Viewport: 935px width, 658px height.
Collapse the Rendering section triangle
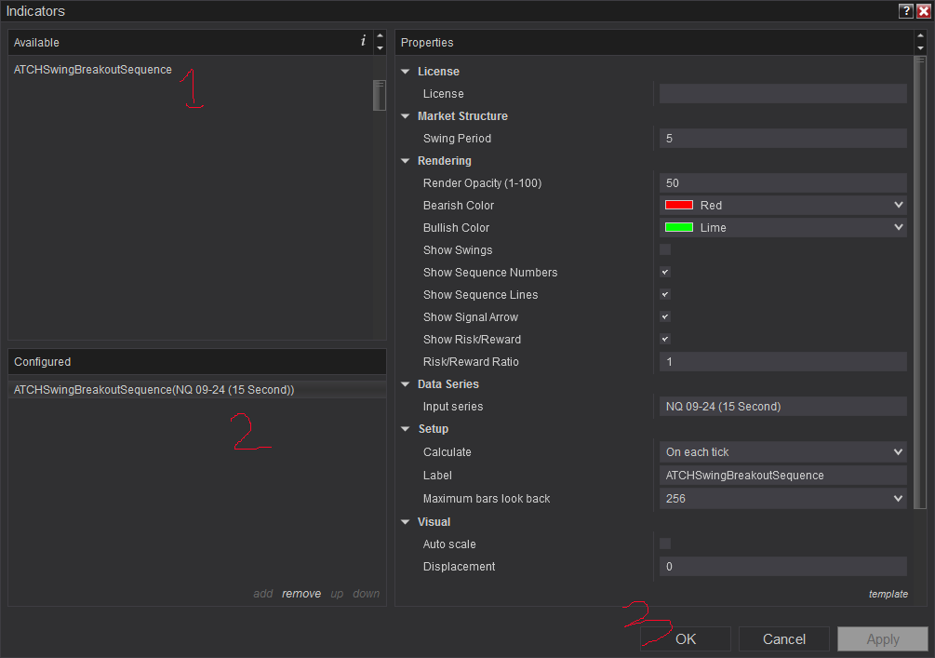(x=406, y=161)
